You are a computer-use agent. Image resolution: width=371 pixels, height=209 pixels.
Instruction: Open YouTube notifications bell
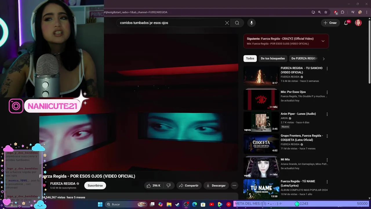346,23
